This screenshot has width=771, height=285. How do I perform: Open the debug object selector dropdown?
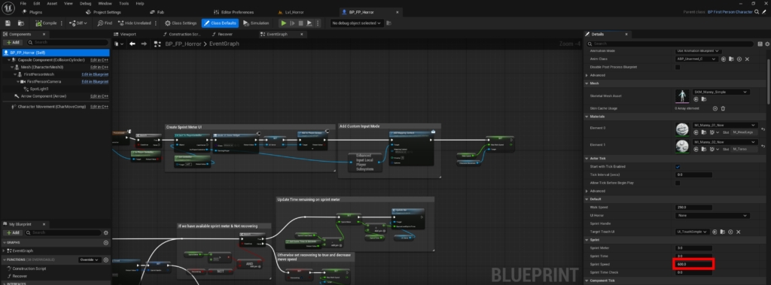356,23
